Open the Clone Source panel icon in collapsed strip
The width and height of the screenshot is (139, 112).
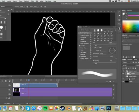coord(119,24)
